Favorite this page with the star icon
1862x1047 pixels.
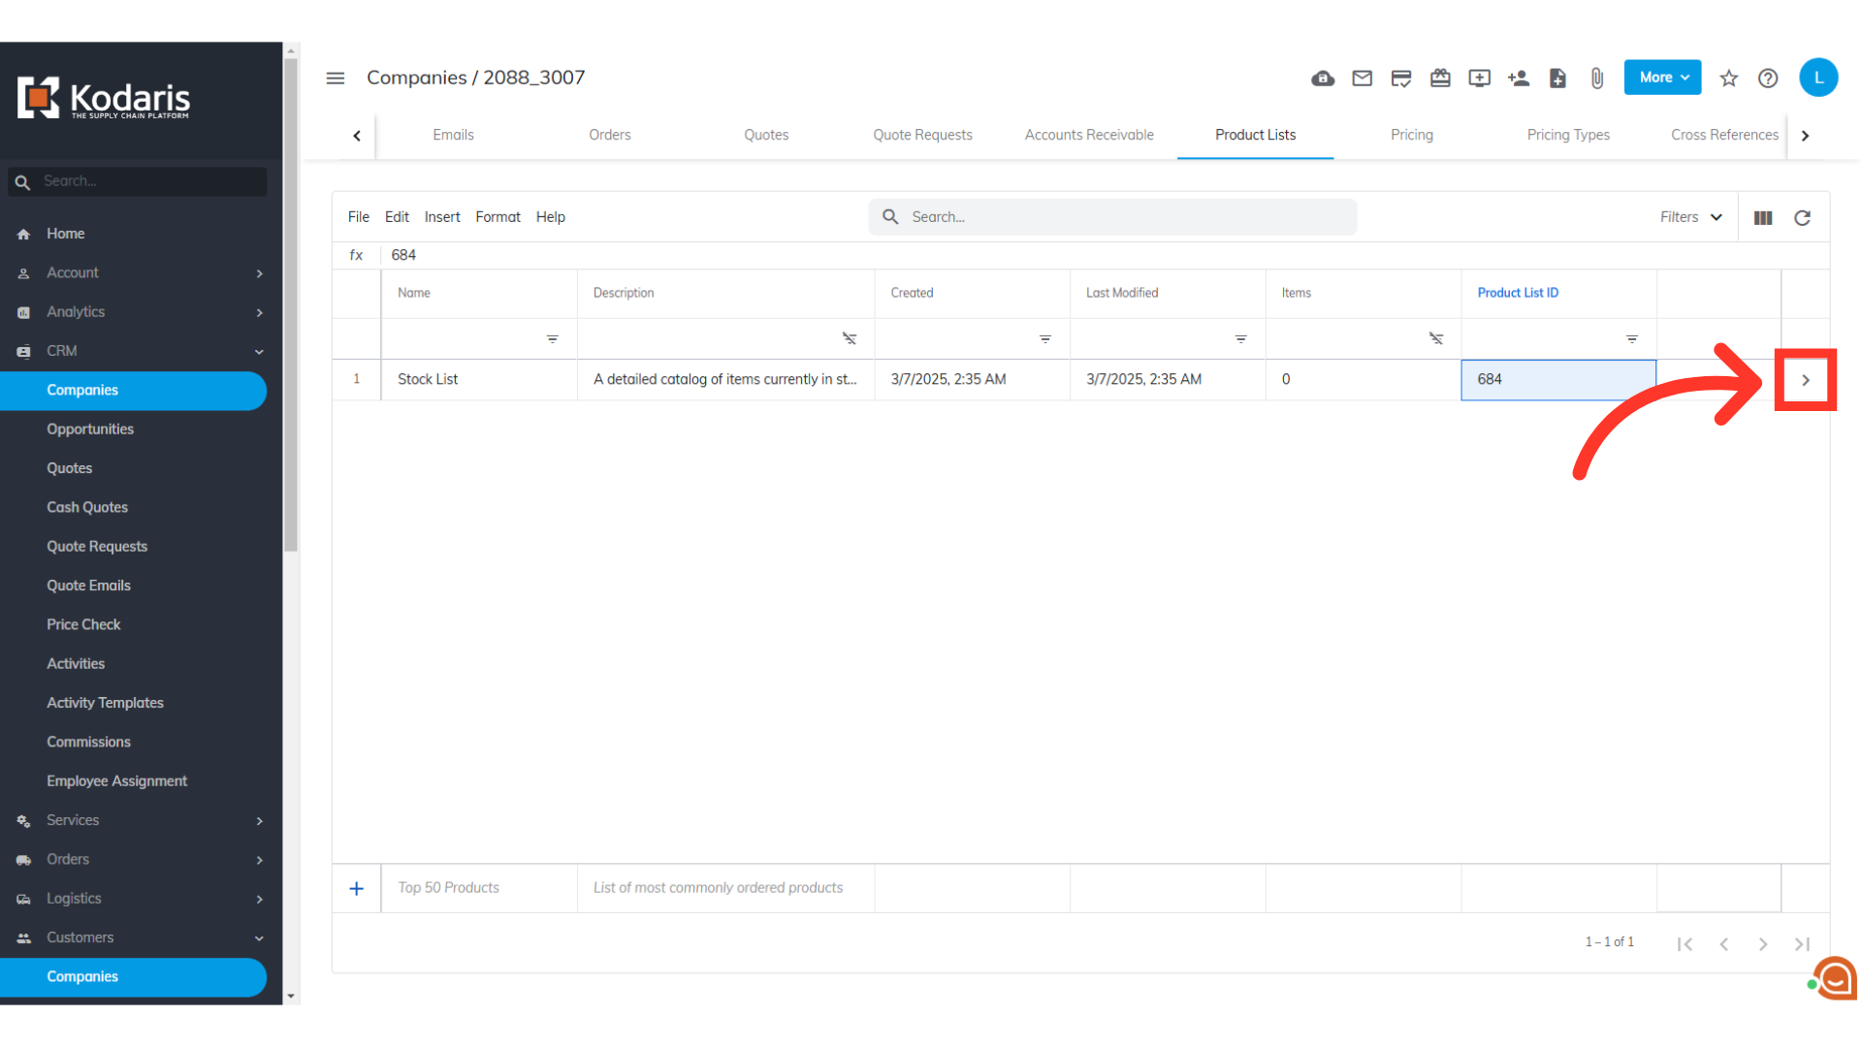click(1729, 79)
